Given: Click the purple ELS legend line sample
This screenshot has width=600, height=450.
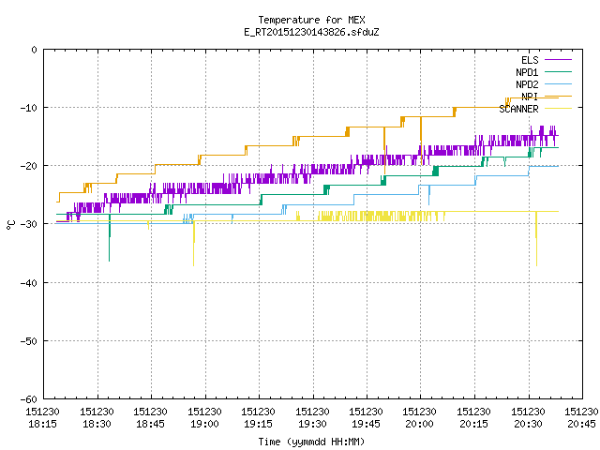Looking at the screenshot, I should (x=558, y=60).
